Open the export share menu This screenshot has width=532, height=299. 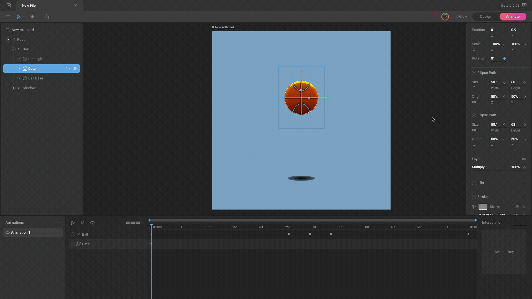(47, 17)
